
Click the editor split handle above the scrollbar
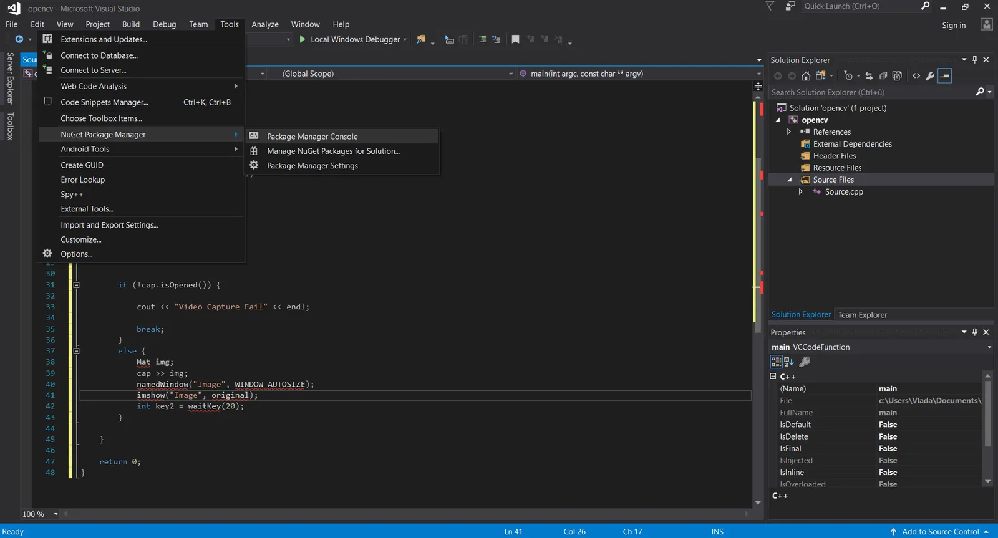click(x=758, y=86)
